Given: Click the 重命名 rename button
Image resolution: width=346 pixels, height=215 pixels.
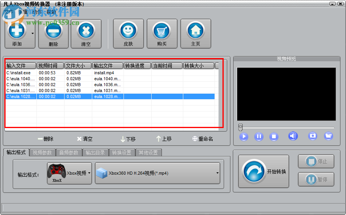Looking at the screenshot, I should tap(203, 139).
